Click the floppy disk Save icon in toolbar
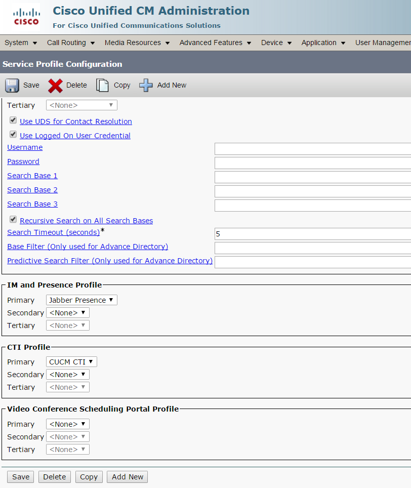 point(12,85)
